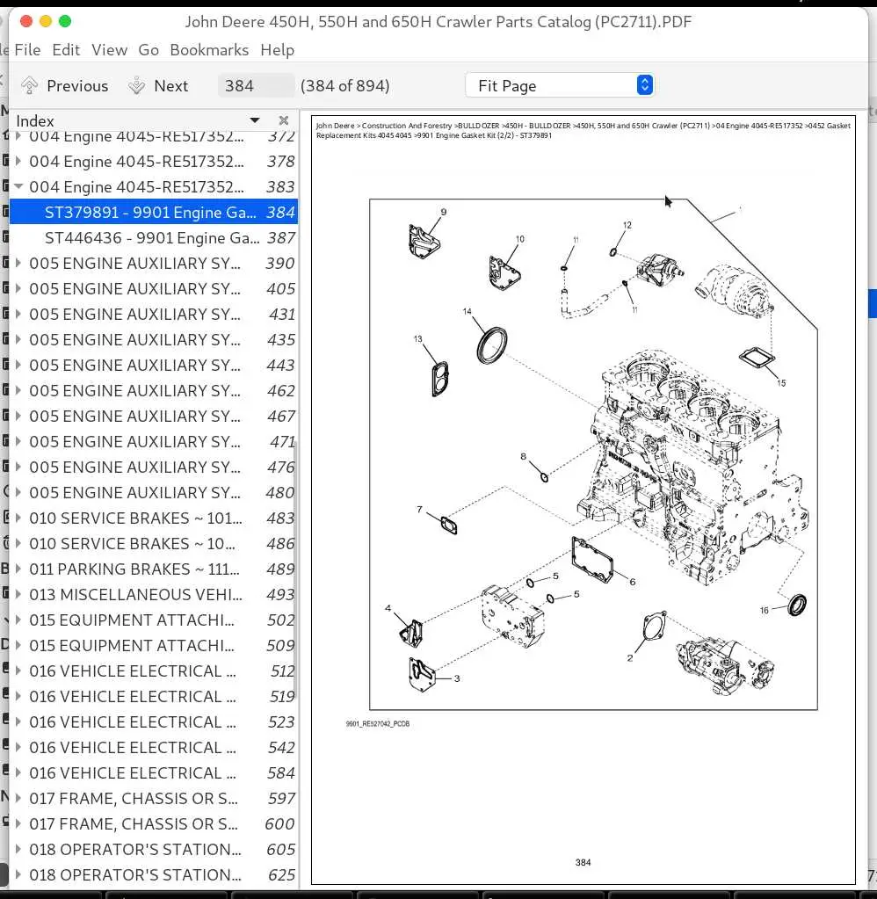Expand 018 OPERATOR'S STATION entry at page 605
Viewport: 877px width, 899px height.
(x=18, y=849)
